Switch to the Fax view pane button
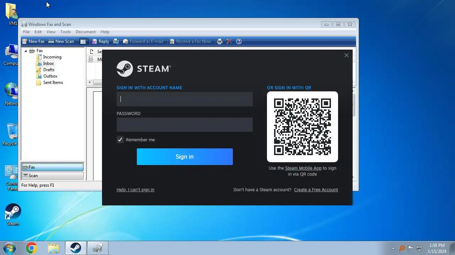 pyautogui.click(x=53, y=167)
